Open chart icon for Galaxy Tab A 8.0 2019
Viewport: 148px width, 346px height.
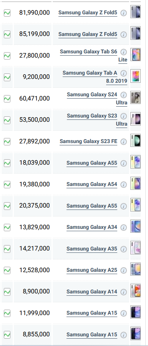click(7, 77)
